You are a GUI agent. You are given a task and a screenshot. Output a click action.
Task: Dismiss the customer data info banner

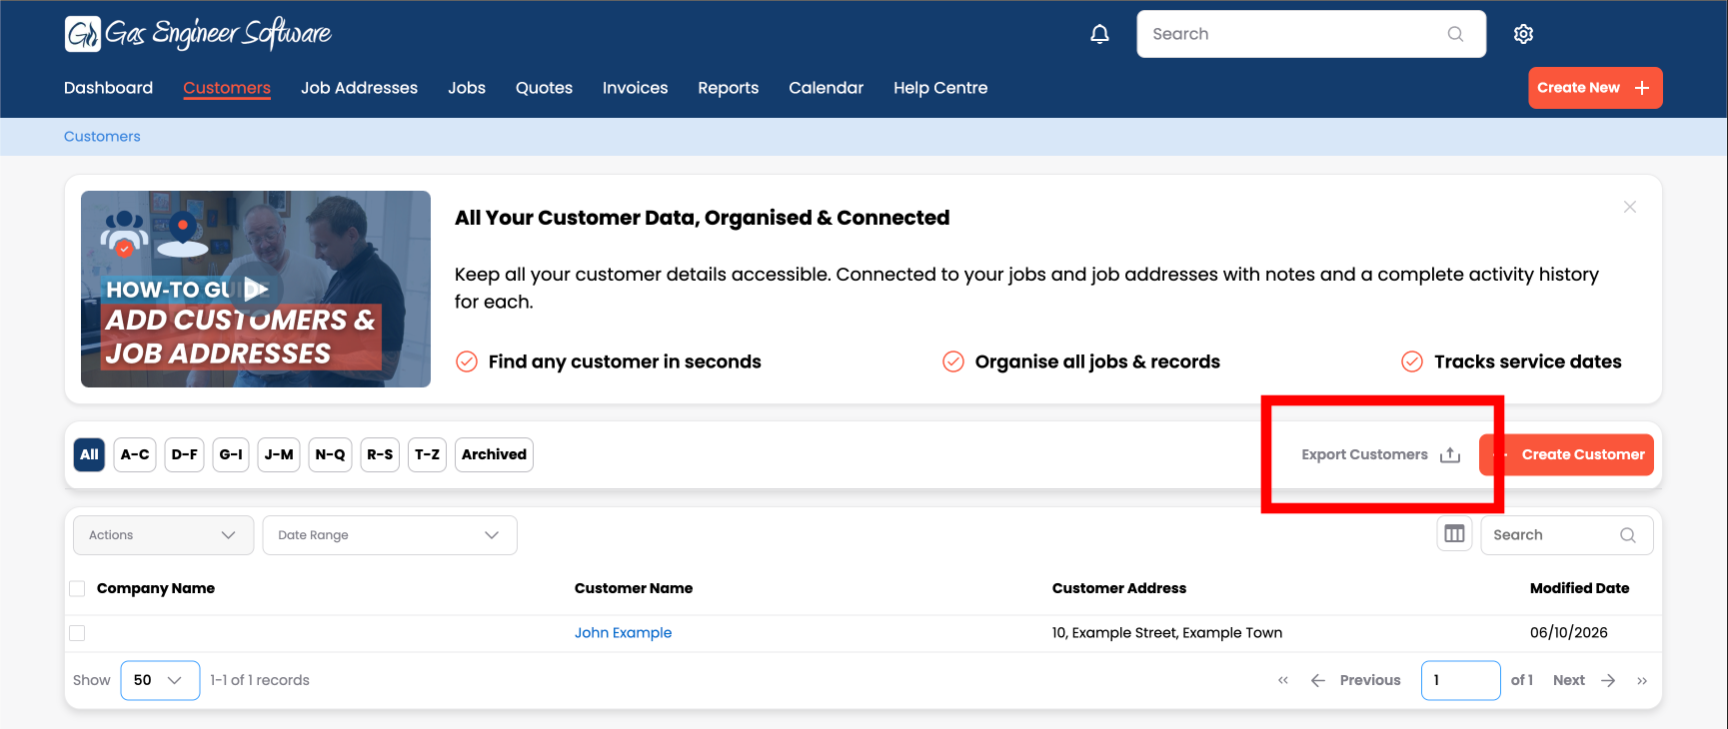[x=1630, y=207]
